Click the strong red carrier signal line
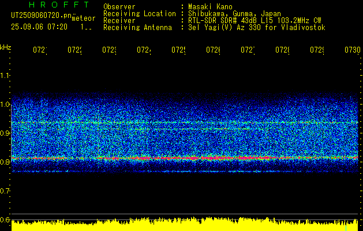Image resolution: width=363 pixels, height=231 pixels. click(x=185, y=158)
